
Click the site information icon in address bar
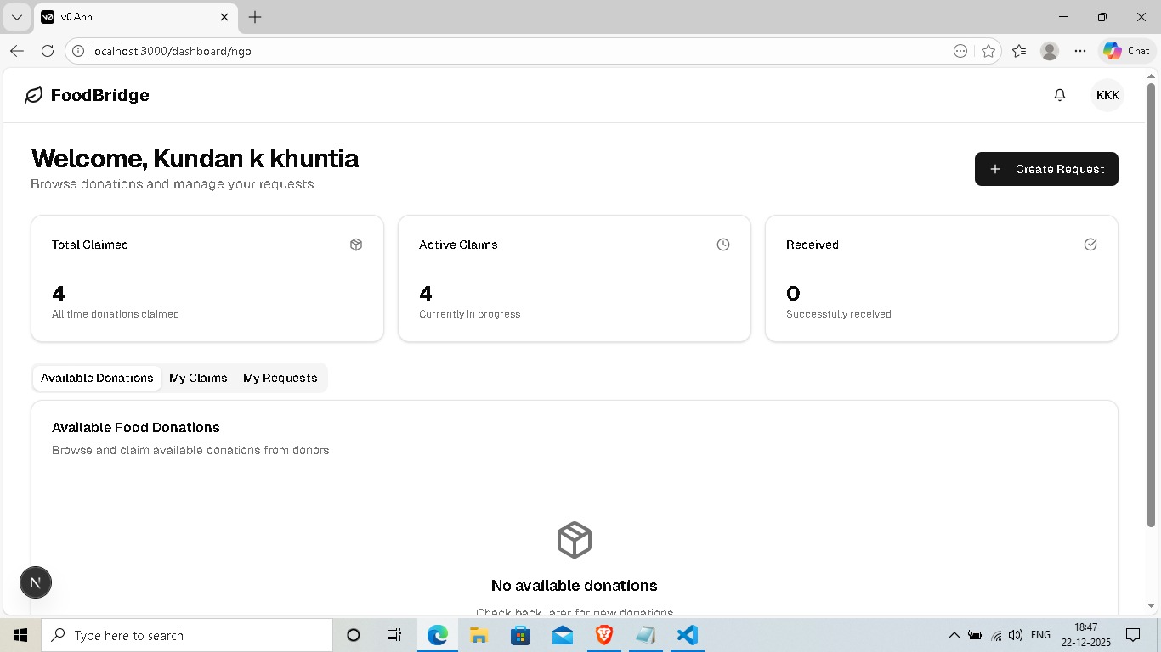click(x=78, y=51)
